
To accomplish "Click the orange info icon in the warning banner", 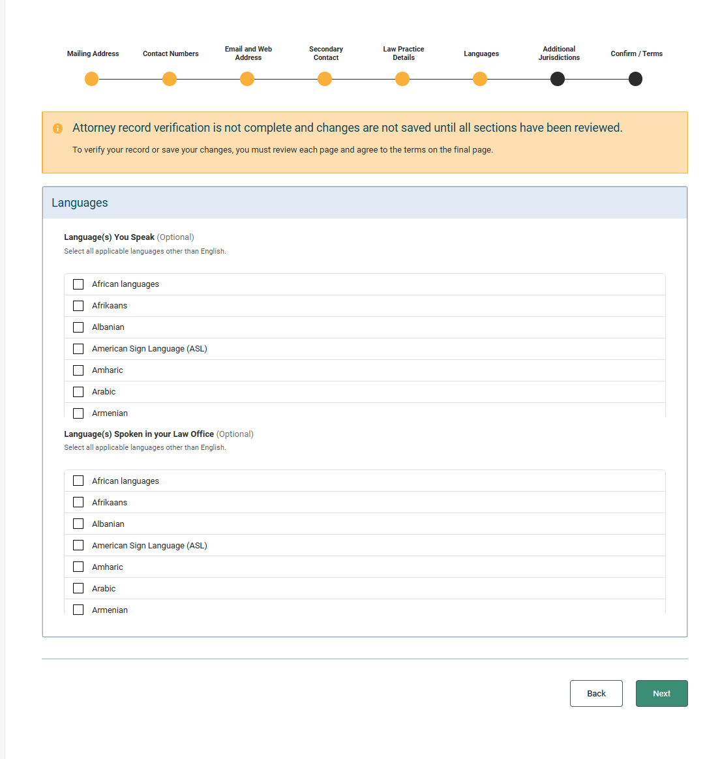I will pos(57,128).
